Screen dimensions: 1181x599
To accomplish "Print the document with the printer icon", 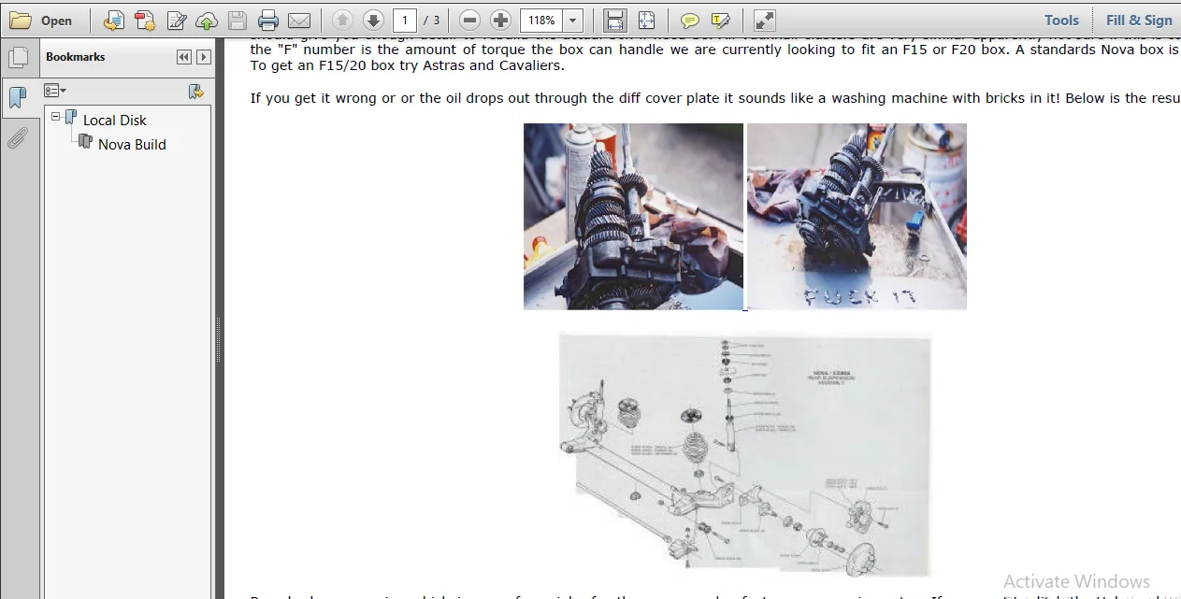I will pos(268,20).
